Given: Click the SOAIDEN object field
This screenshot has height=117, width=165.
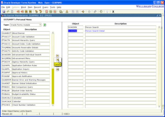Looking at the screenshot, I should tap(76, 27).
